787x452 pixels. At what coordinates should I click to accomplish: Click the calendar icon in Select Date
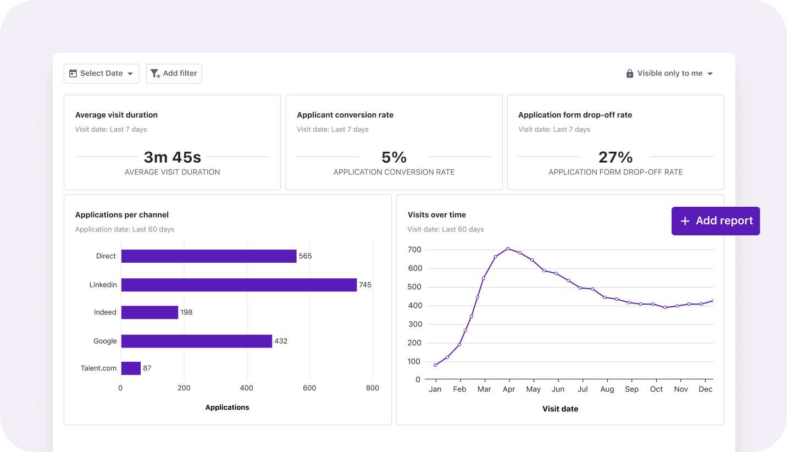(x=73, y=73)
